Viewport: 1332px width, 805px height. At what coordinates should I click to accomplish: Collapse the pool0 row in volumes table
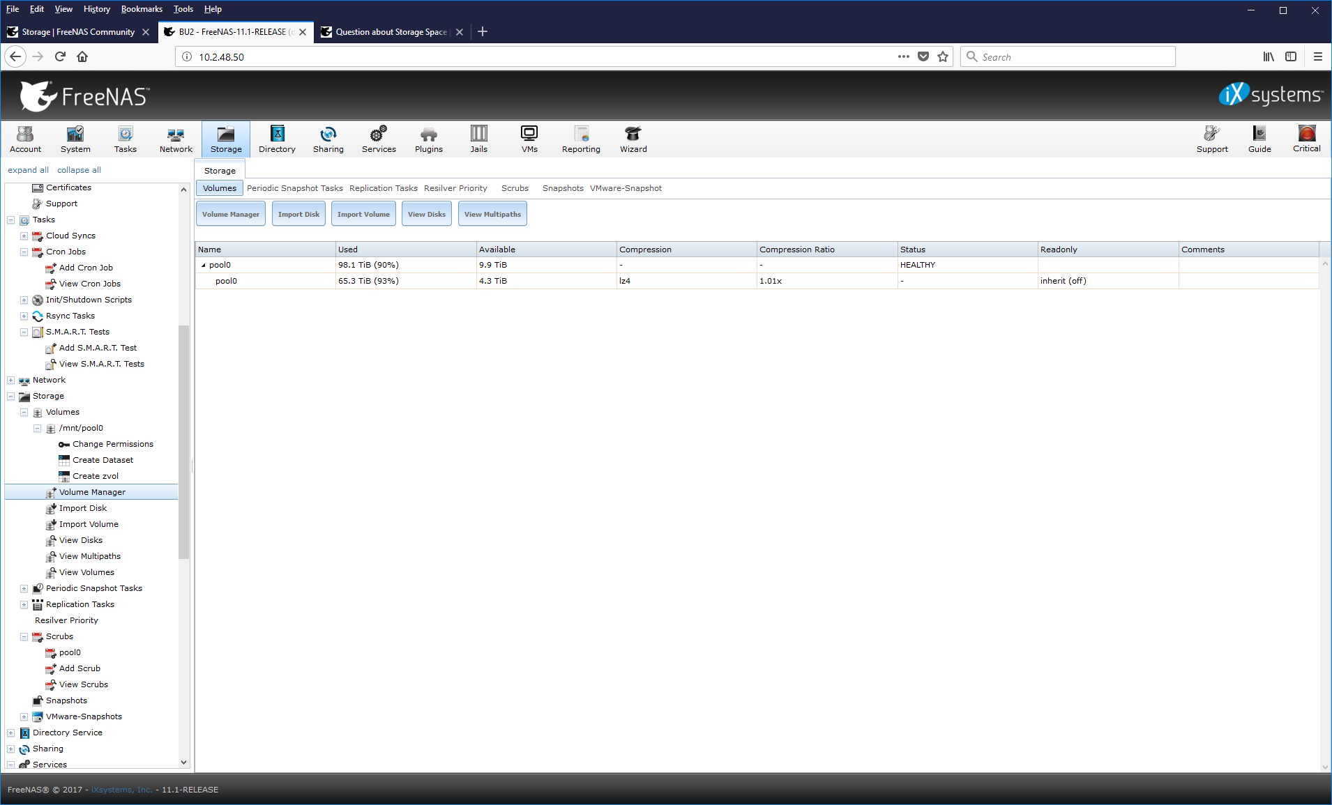tap(203, 266)
